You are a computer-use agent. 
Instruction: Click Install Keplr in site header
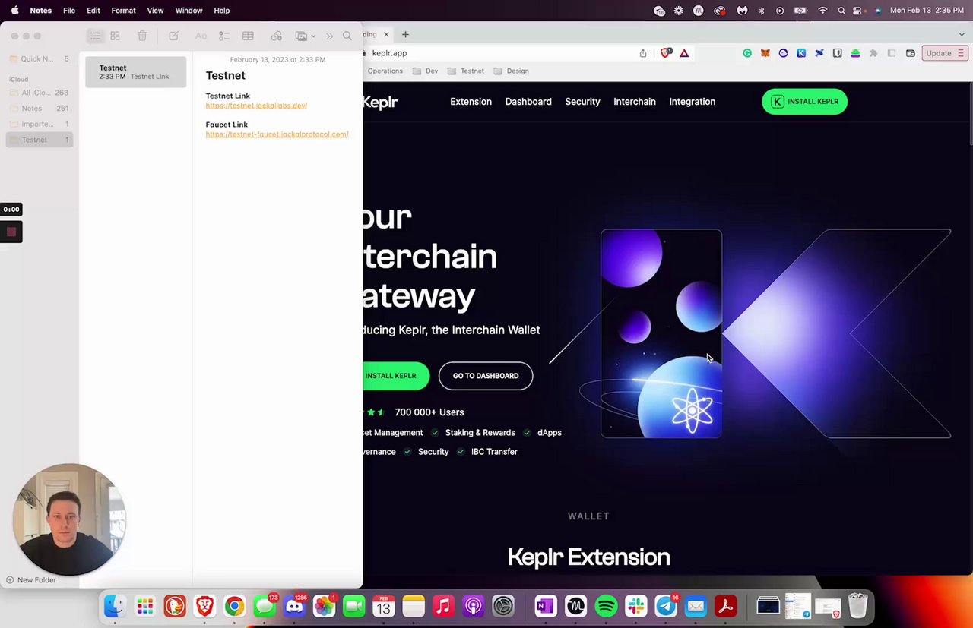804,102
